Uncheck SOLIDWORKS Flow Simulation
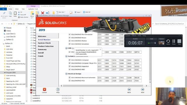The image size is (187, 105). pos(70,34)
